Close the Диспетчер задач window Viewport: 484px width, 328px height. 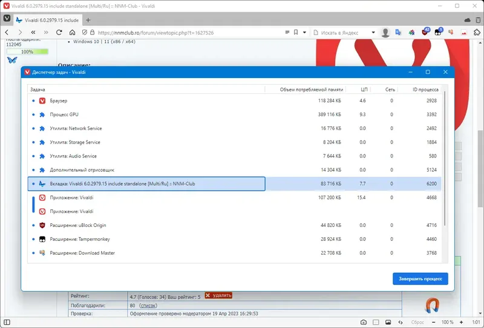[445, 72]
